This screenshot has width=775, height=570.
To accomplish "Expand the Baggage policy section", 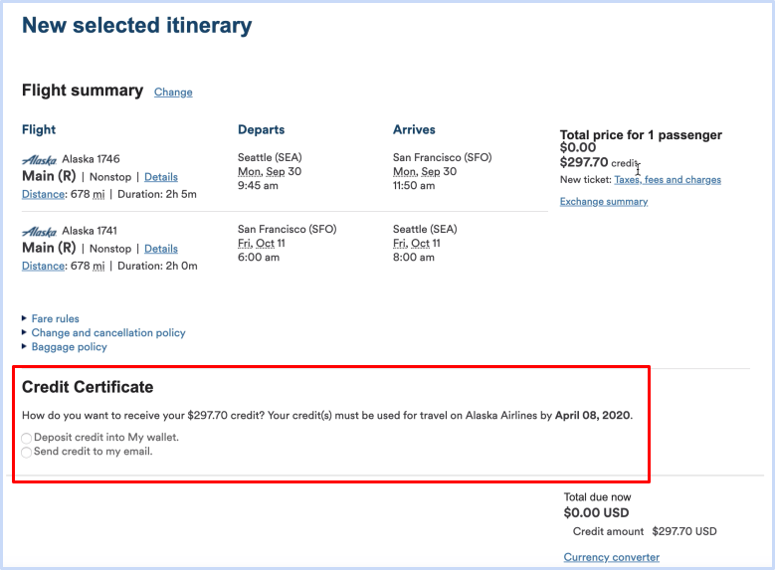I will click(70, 347).
